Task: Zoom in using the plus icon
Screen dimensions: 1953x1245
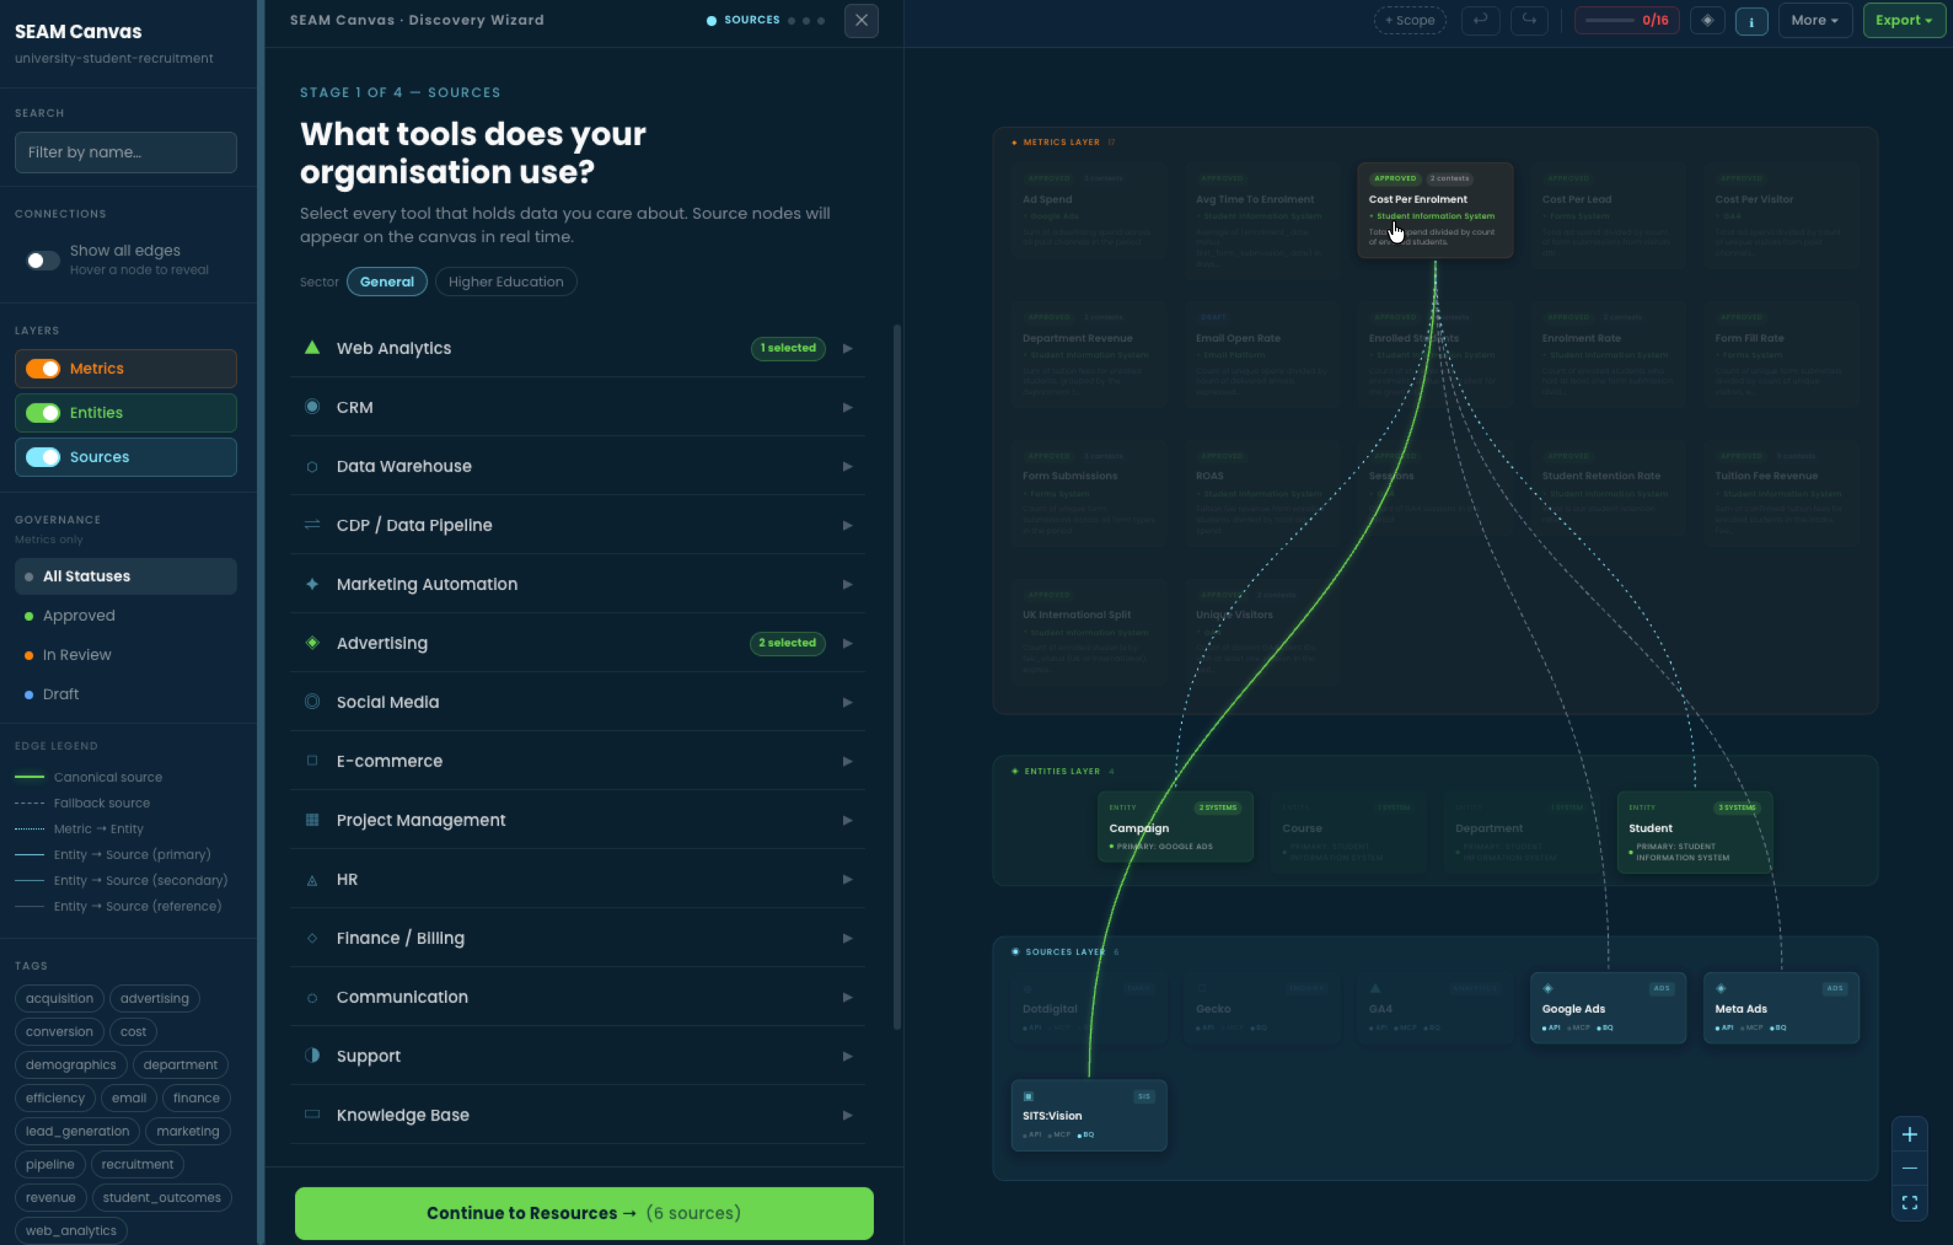Action: 1911,1135
